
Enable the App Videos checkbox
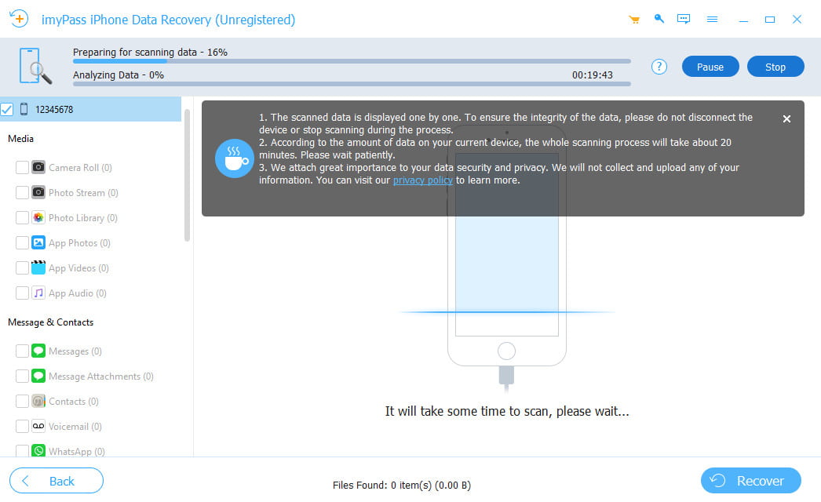[x=22, y=268]
